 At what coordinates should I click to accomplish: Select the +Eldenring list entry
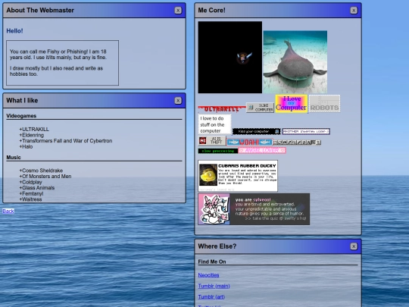[x=32, y=135]
